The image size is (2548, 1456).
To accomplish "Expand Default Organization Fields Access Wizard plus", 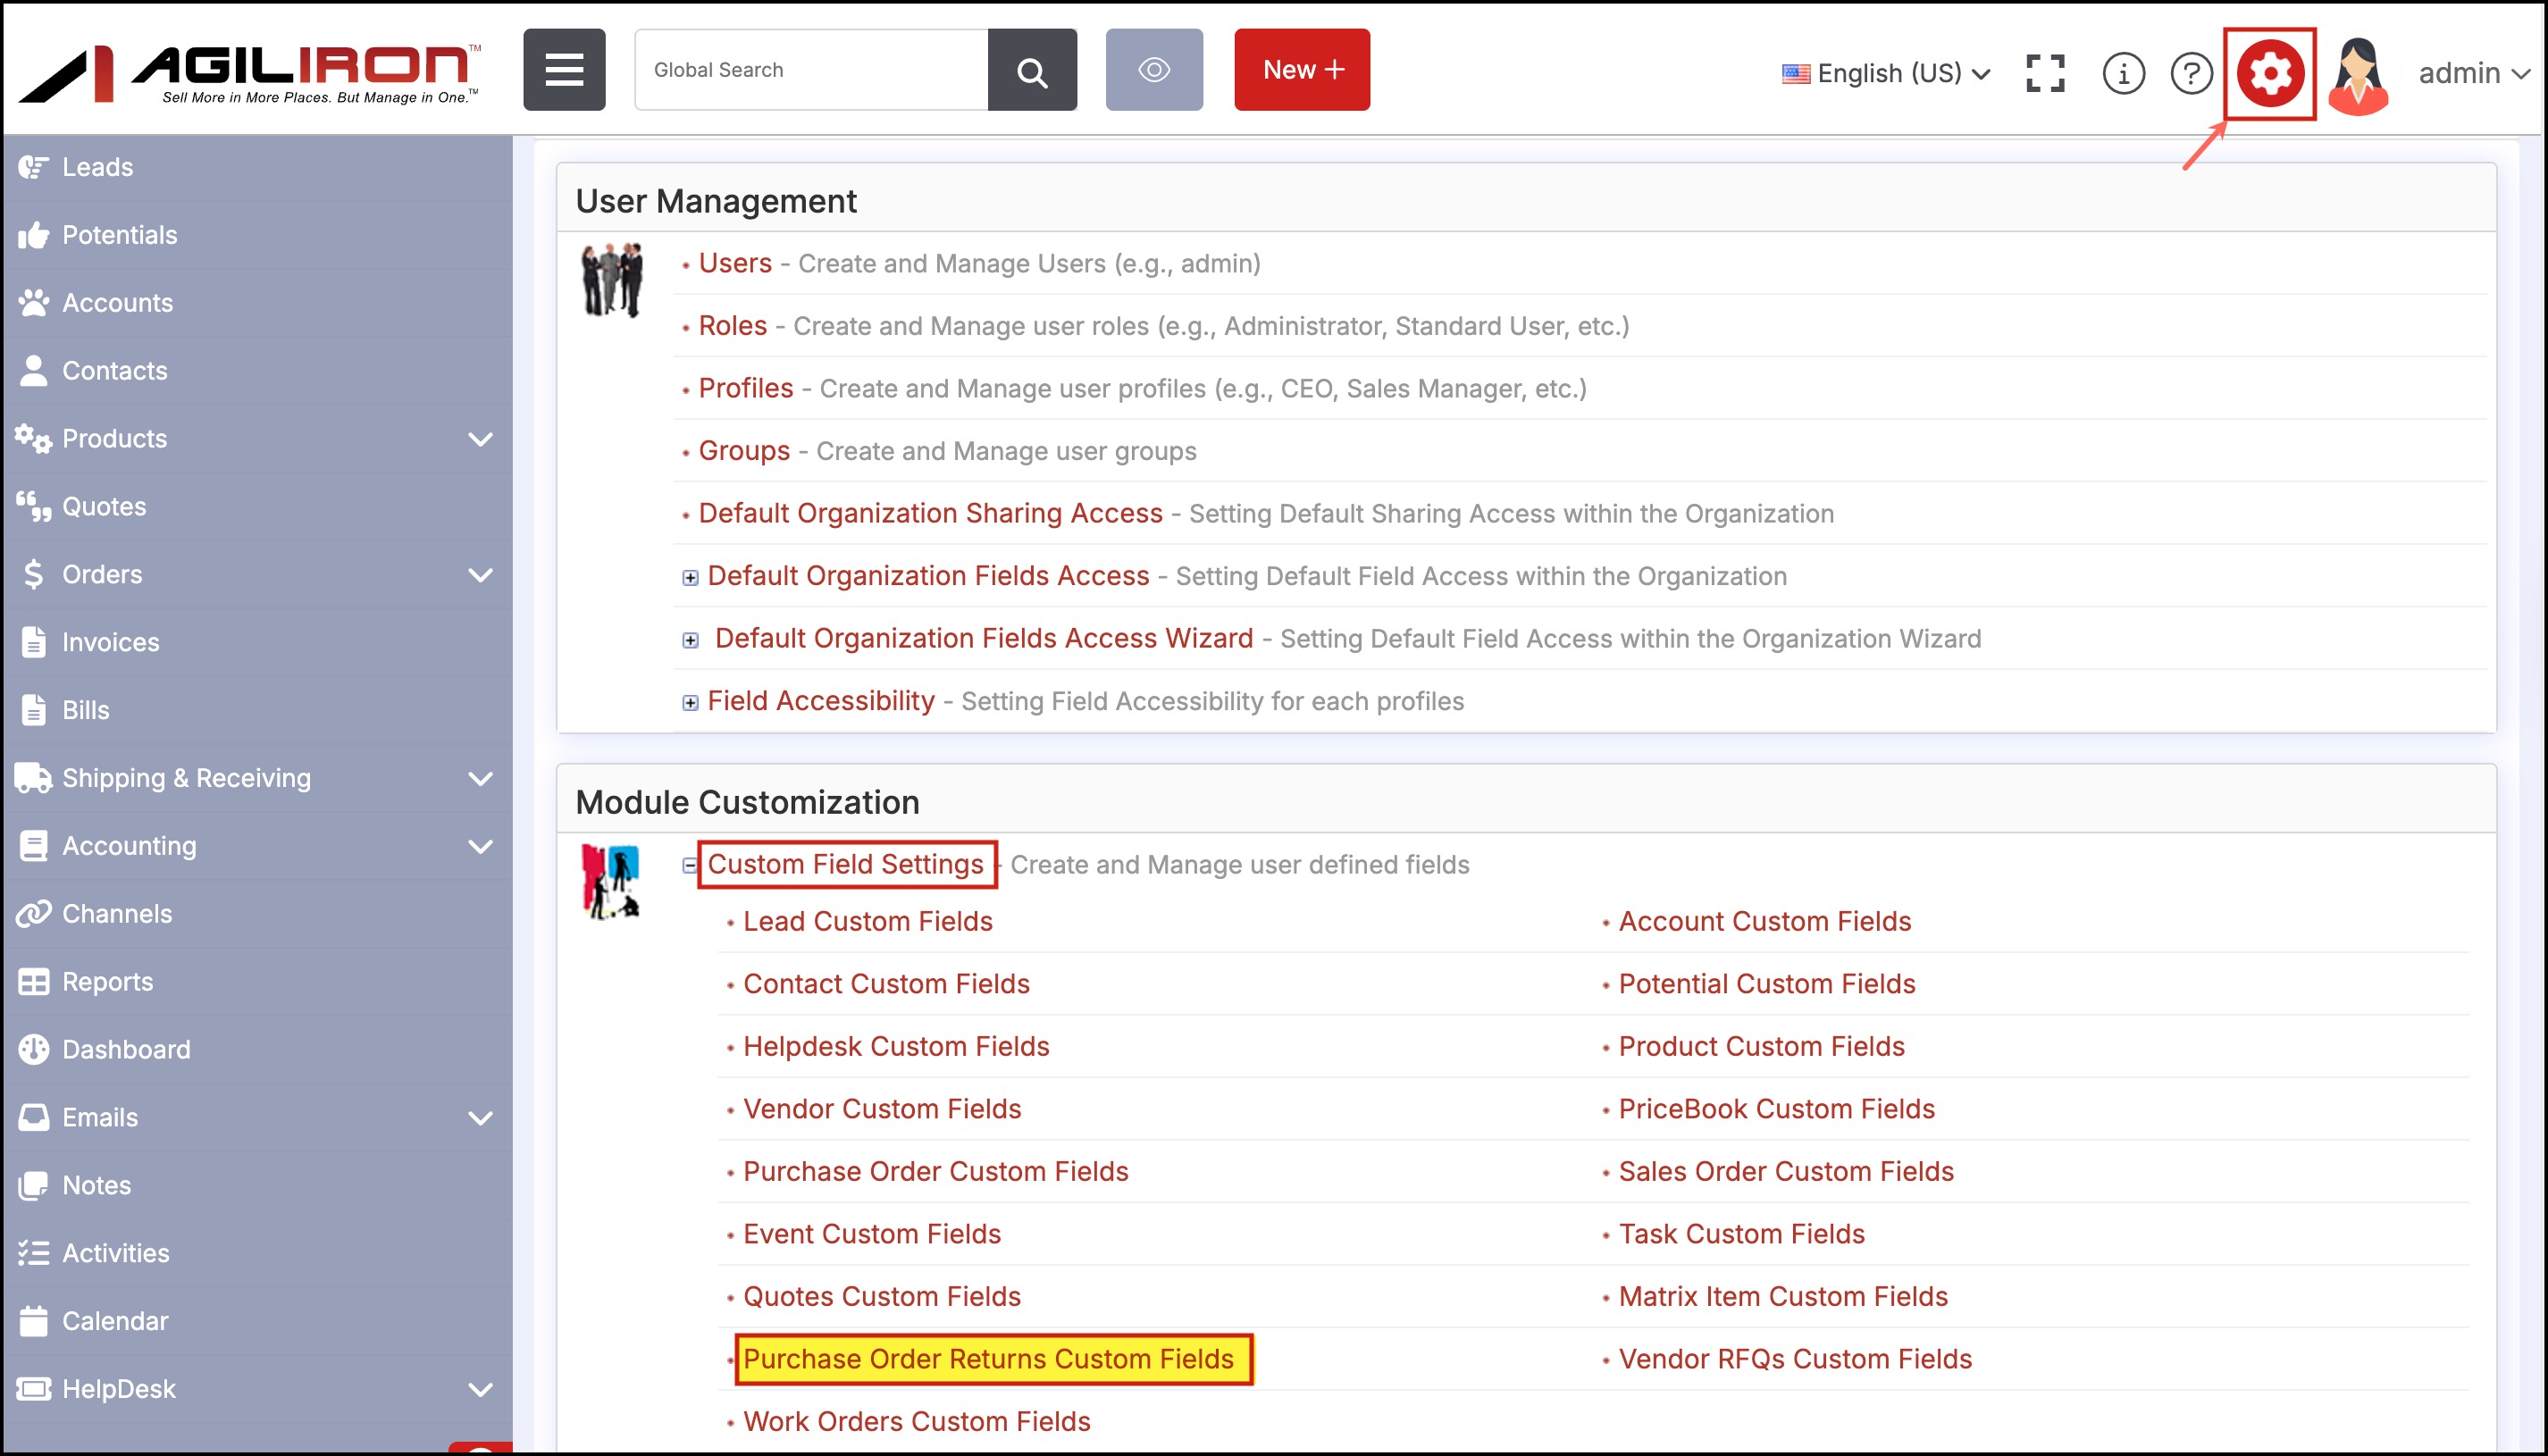I will 690,640.
